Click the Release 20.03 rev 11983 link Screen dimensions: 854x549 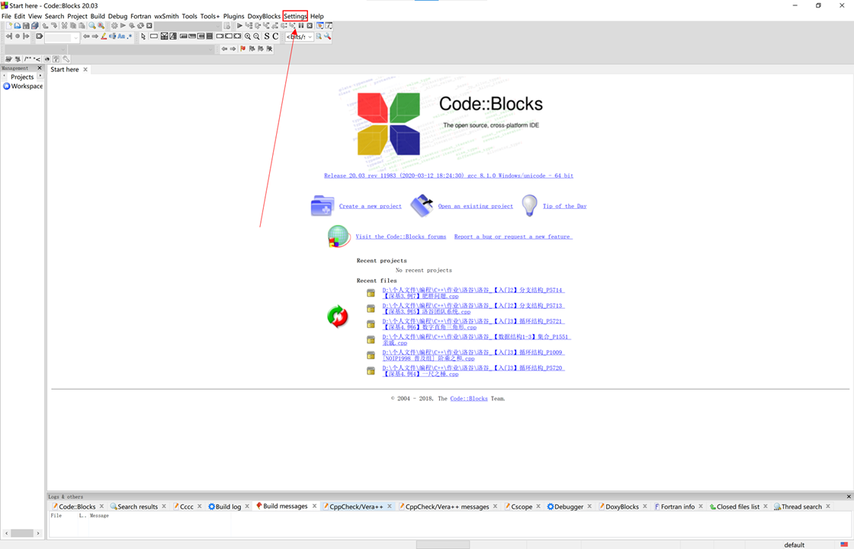click(449, 176)
